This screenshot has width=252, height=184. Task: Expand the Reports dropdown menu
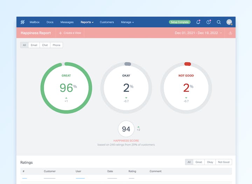87,22
